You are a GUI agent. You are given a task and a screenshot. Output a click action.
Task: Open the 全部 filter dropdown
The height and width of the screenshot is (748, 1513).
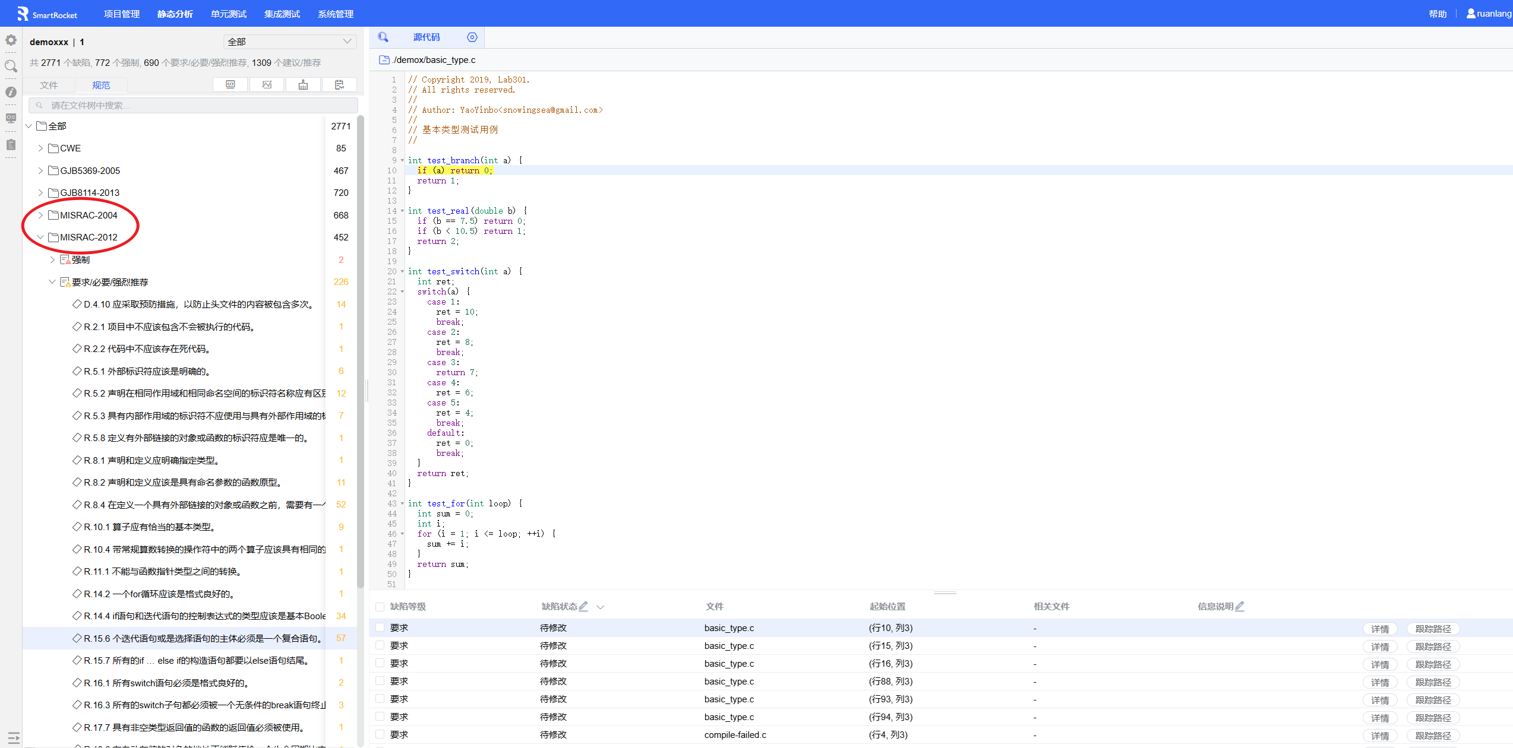[290, 42]
